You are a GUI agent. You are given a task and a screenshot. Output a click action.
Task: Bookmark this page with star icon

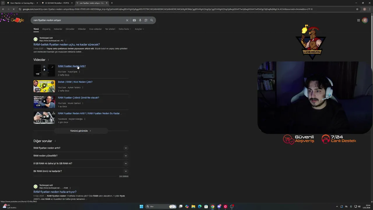(357, 9)
